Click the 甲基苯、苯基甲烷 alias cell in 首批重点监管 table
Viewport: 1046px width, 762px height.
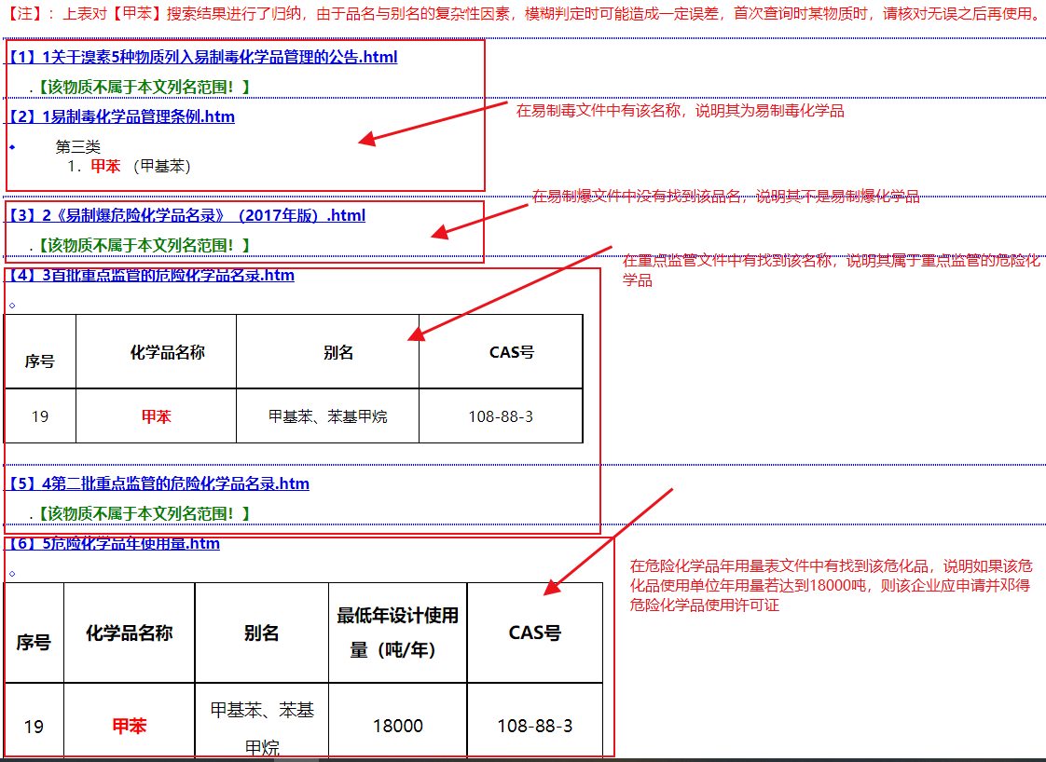point(327,416)
